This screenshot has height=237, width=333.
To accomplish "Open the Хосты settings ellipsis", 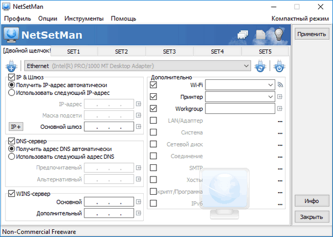I will click(280, 181).
